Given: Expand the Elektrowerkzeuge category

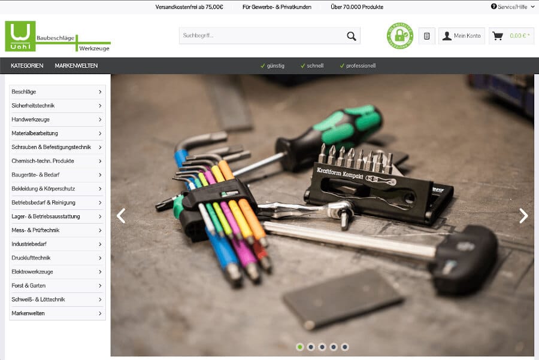Looking at the screenshot, I should [x=99, y=271].
